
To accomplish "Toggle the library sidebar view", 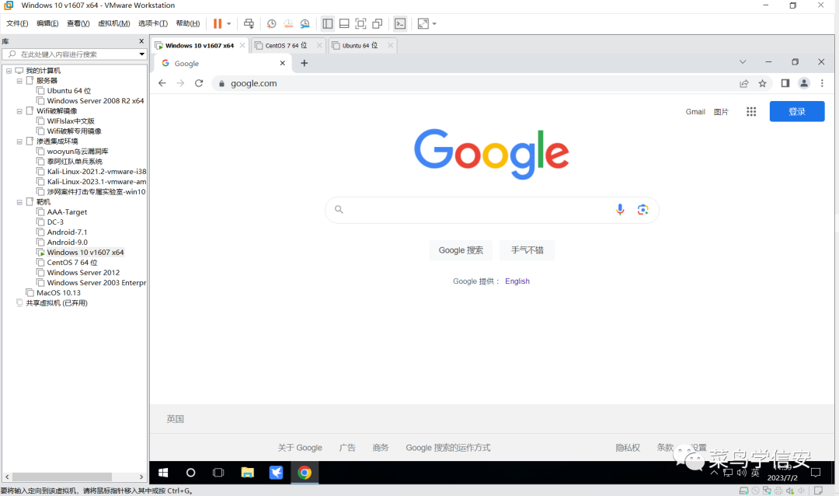I will [x=328, y=23].
